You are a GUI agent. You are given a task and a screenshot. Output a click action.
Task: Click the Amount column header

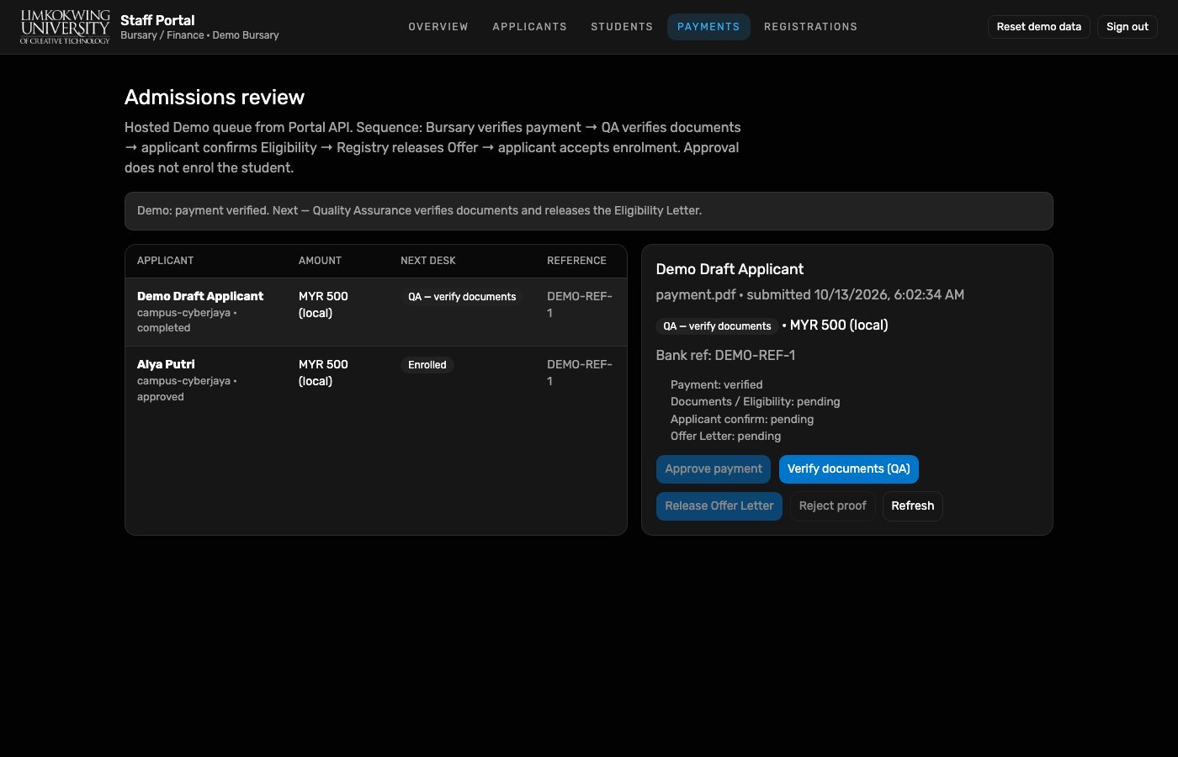click(x=321, y=261)
